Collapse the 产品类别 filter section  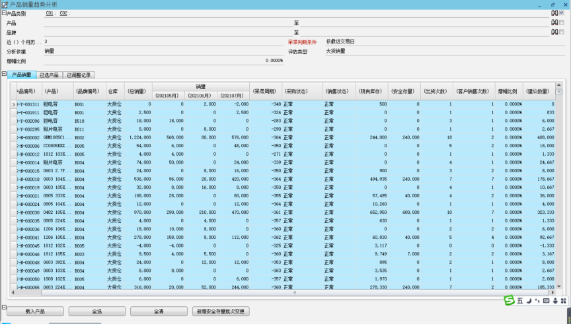click(x=3, y=13)
